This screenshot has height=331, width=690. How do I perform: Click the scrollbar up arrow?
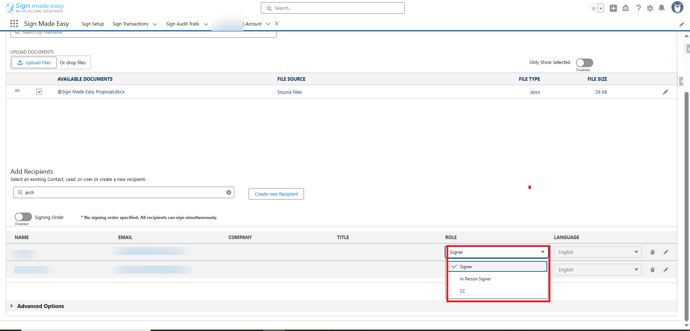[686, 36]
